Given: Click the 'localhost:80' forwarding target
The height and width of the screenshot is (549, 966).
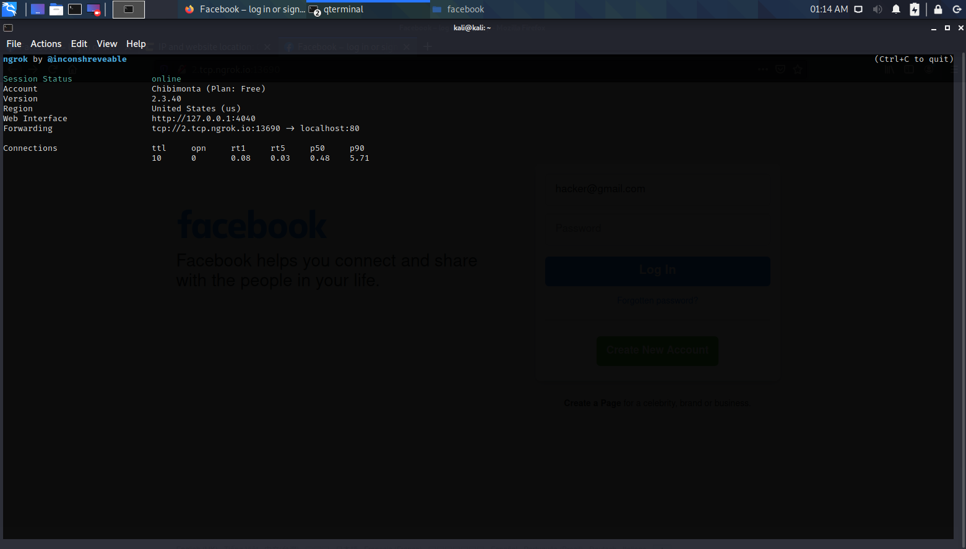Looking at the screenshot, I should (330, 129).
